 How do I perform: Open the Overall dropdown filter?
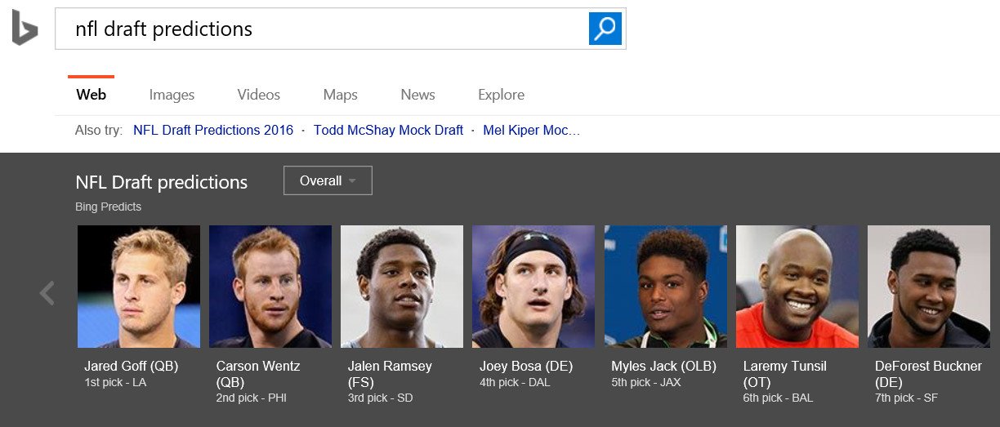click(328, 180)
